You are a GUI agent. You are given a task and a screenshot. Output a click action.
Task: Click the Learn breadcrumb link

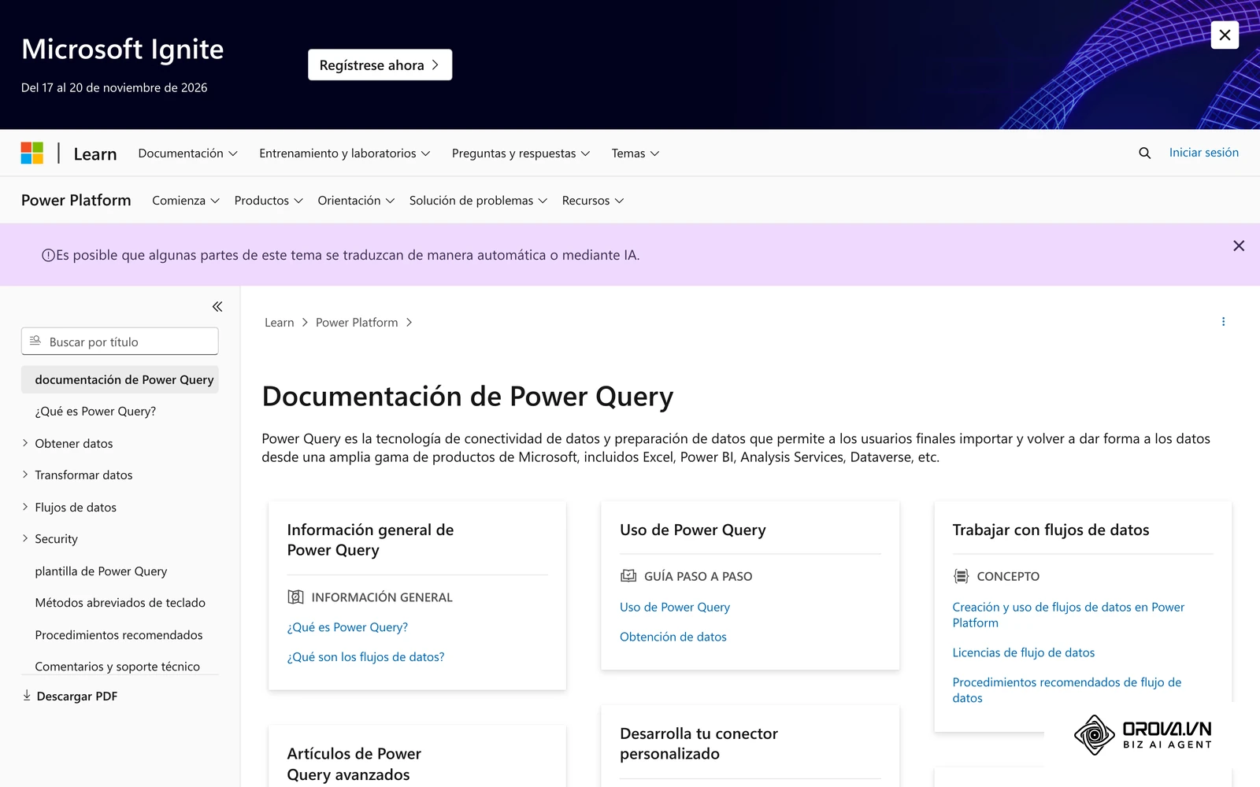pos(279,323)
